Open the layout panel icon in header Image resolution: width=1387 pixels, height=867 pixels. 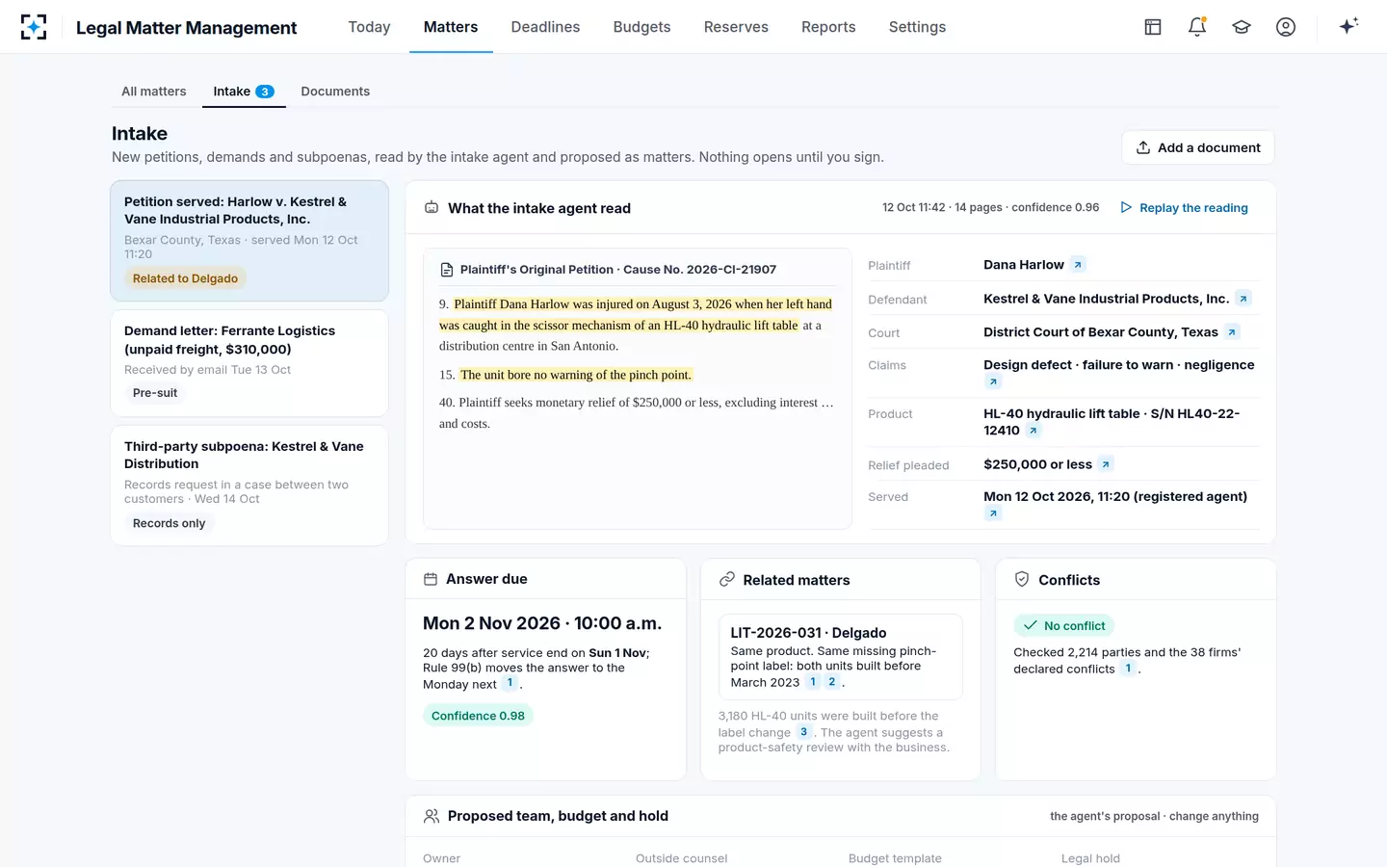(x=1153, y=27)
